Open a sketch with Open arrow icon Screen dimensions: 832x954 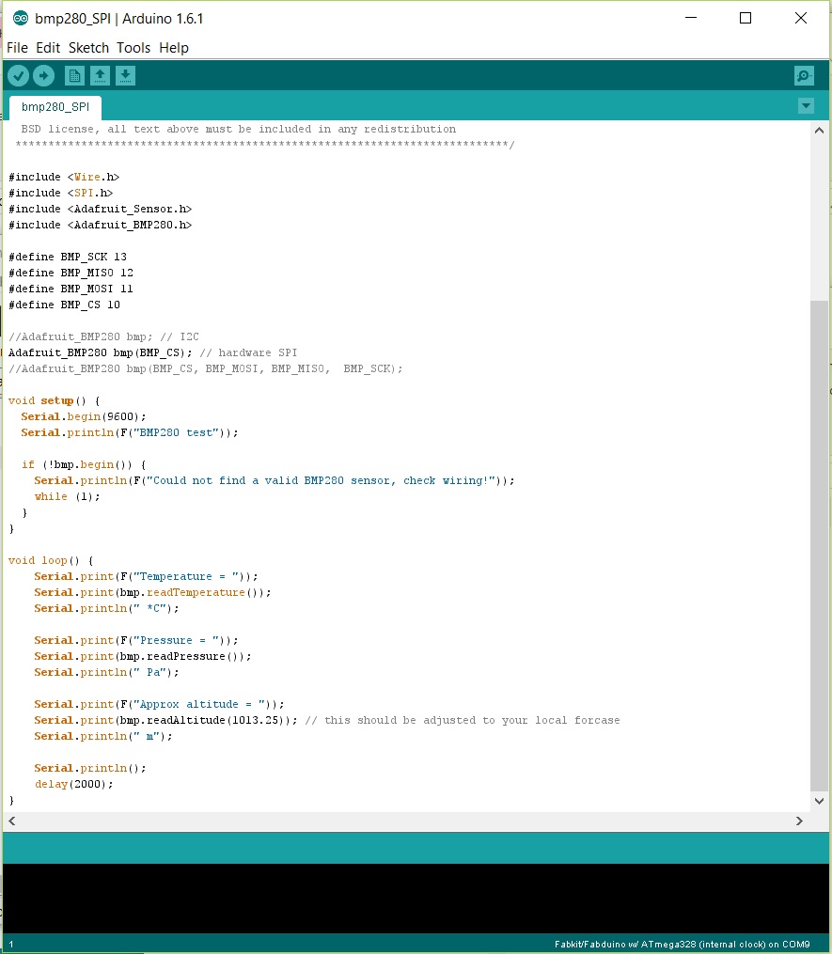point(100,75)
